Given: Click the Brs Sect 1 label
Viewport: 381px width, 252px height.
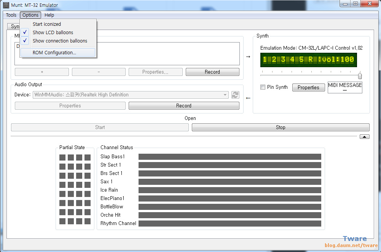Looking at the screenshot, I should click(x=111, y=173).
